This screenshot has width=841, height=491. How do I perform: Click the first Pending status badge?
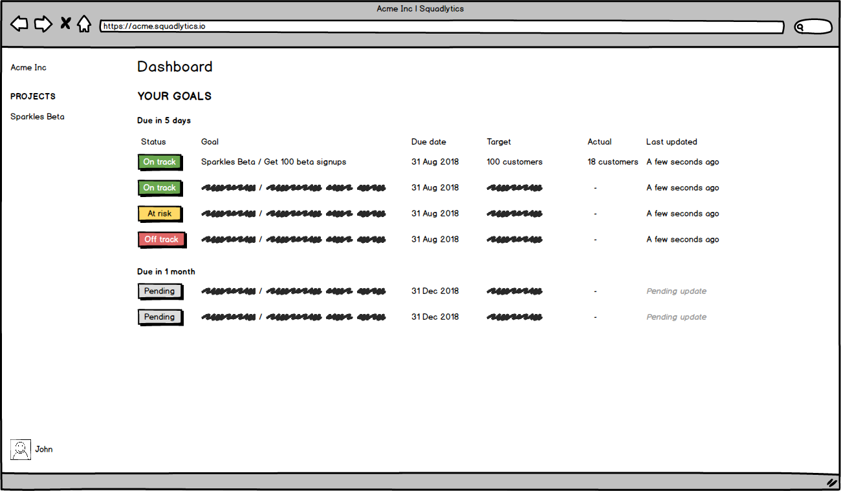tap(160, 291)
